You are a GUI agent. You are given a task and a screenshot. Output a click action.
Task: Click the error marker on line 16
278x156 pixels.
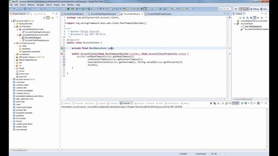[62, 54]
